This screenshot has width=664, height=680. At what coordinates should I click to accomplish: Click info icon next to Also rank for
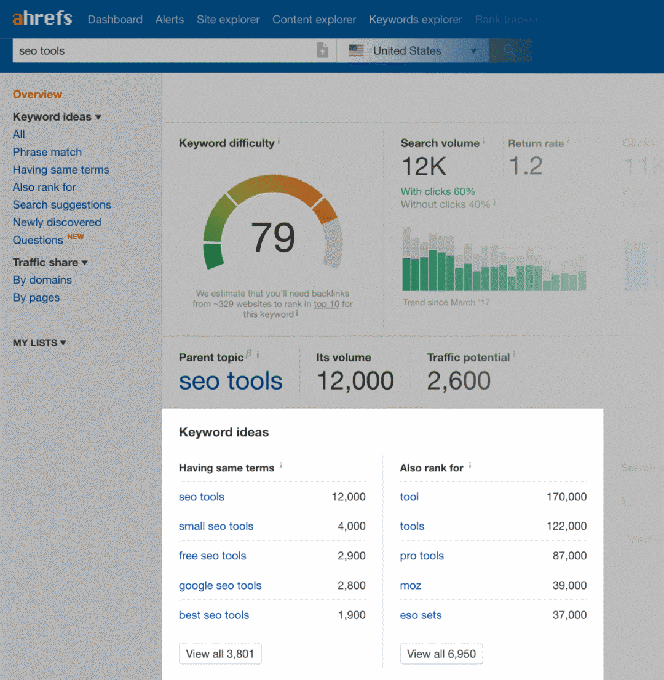coord(470,466)
